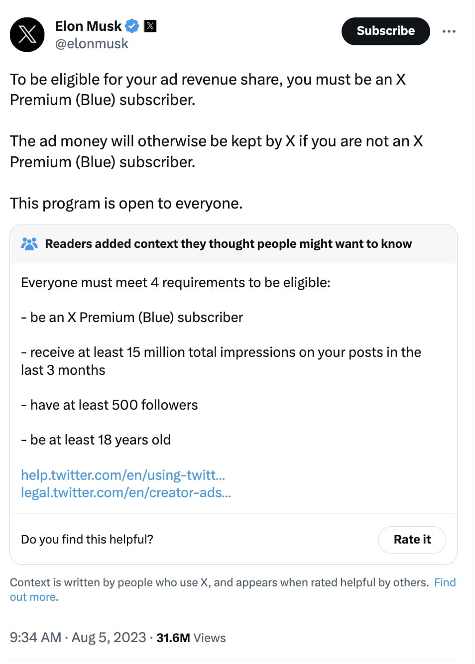
Task: Click the @elonmusk handle
Action: point(91,44)
